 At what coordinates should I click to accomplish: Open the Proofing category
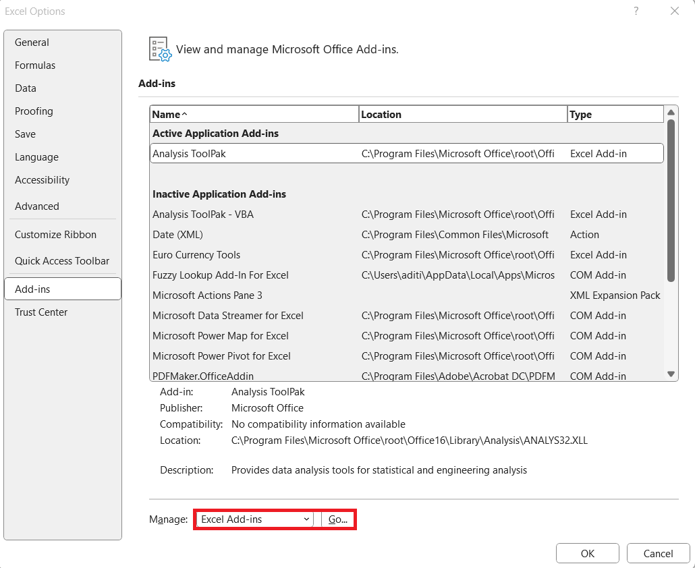pyautogui.click(x=63, y=111)
